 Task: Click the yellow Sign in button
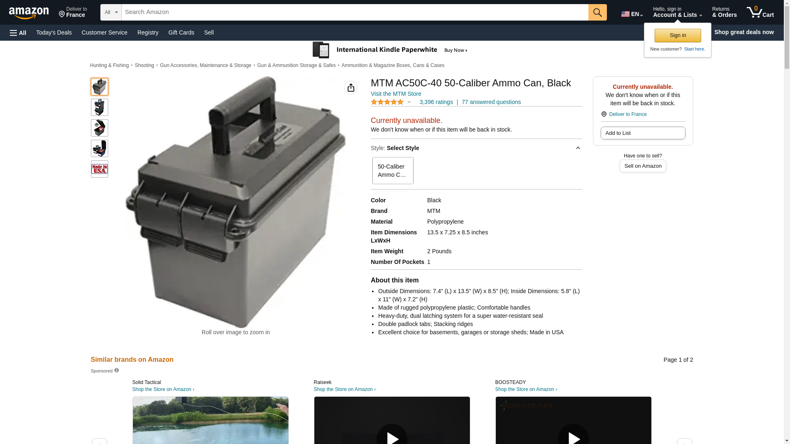[678, 35]
